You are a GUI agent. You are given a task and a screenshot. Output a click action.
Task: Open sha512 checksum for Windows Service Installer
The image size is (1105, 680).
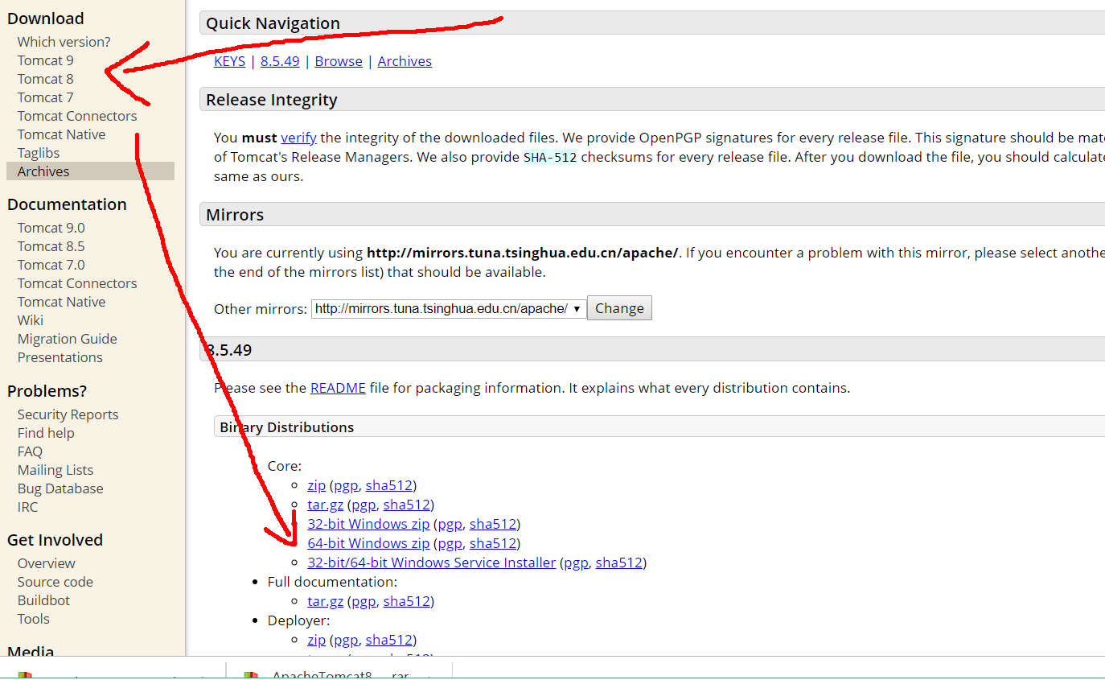click(x=619, y=563)
